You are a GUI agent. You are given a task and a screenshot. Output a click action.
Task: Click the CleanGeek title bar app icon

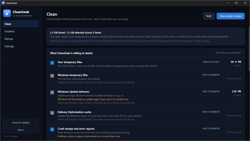click(x=3, y=3)
